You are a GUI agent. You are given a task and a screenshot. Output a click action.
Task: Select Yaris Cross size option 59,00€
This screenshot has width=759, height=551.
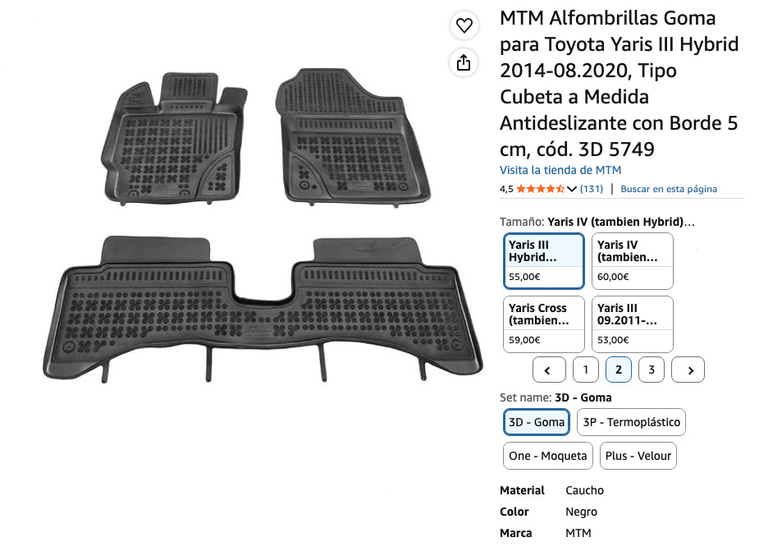click(543, 324)
